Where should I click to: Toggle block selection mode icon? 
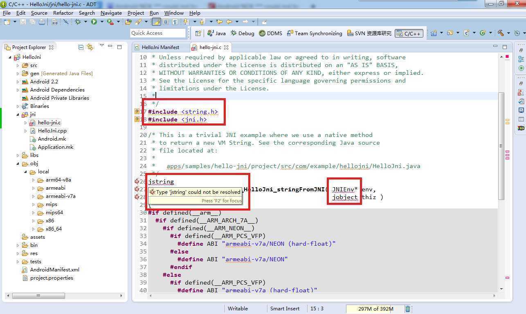tap(166, 22)
